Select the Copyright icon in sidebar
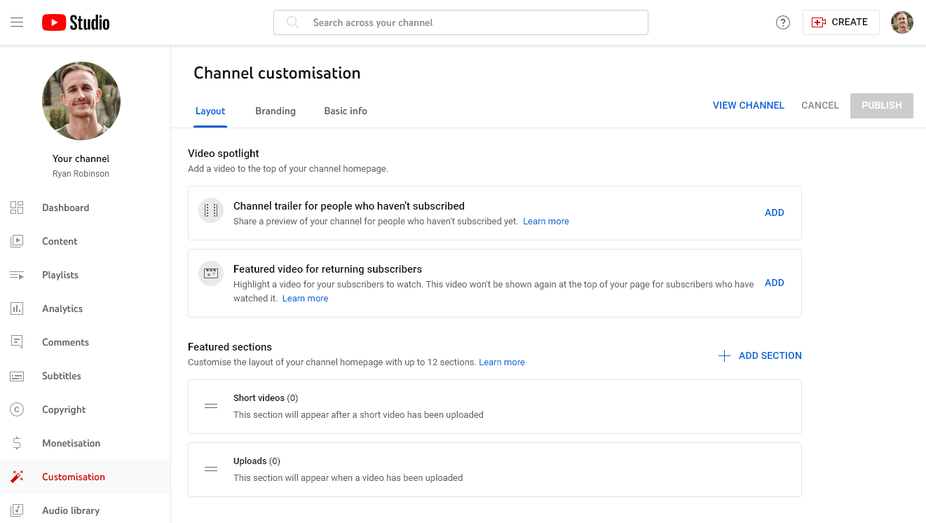Viewport: 926px width, 523px height. click(17, 409)
